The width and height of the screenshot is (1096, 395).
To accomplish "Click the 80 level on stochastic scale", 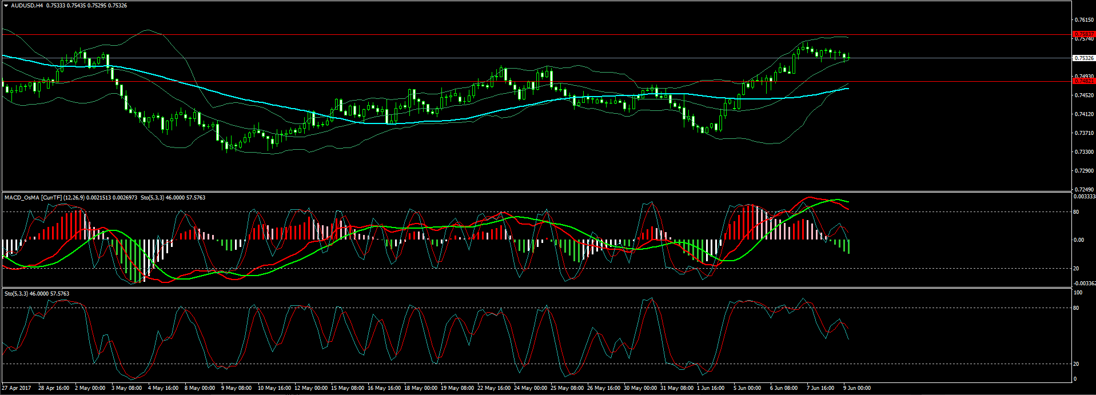I will pos(1076,308).
